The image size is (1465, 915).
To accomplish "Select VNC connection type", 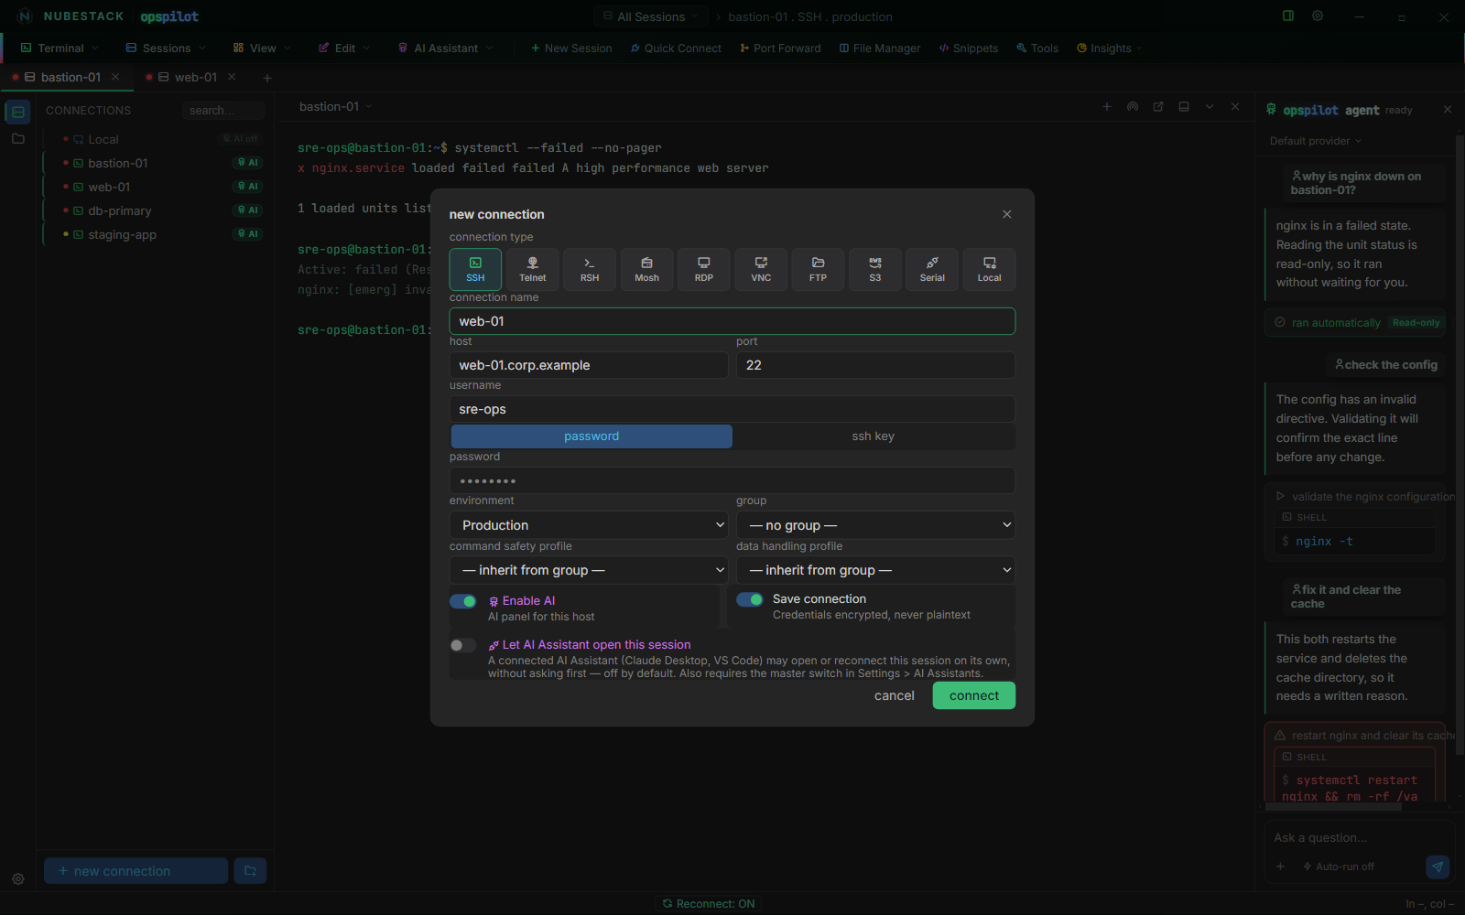I will (761, 269).
